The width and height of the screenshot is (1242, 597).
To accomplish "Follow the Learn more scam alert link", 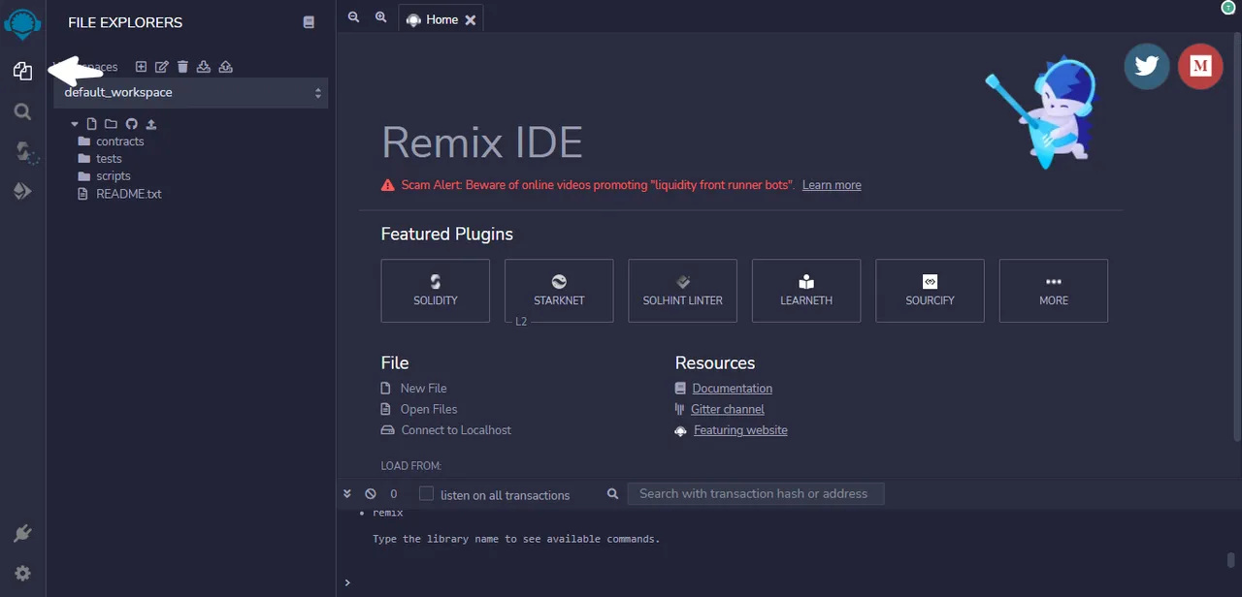I will click(832, 185).
